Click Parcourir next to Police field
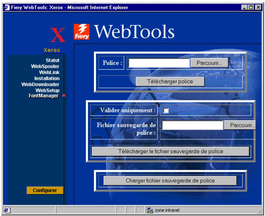The height and width of the screenshot is (216, 265). click(209, 63)
